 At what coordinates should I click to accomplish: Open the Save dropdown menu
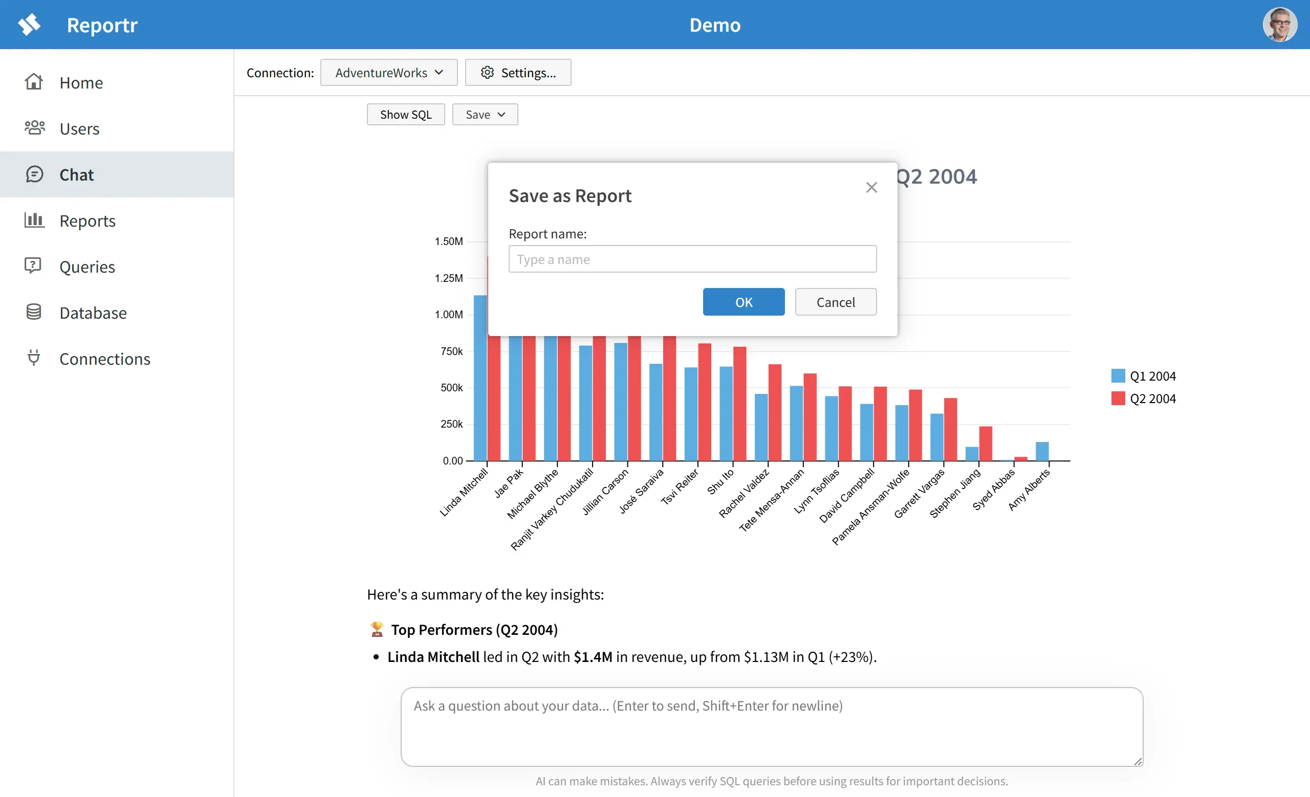[x=485, y=114]
